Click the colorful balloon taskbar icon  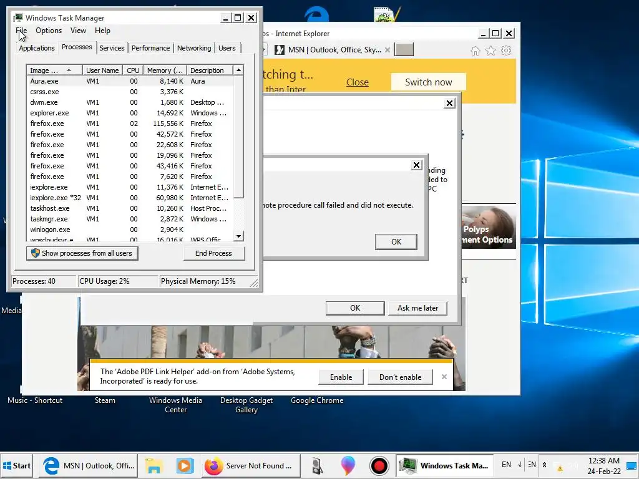click(348, 465)
